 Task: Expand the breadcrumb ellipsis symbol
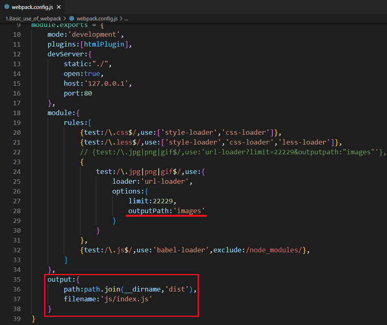point(126,18)
